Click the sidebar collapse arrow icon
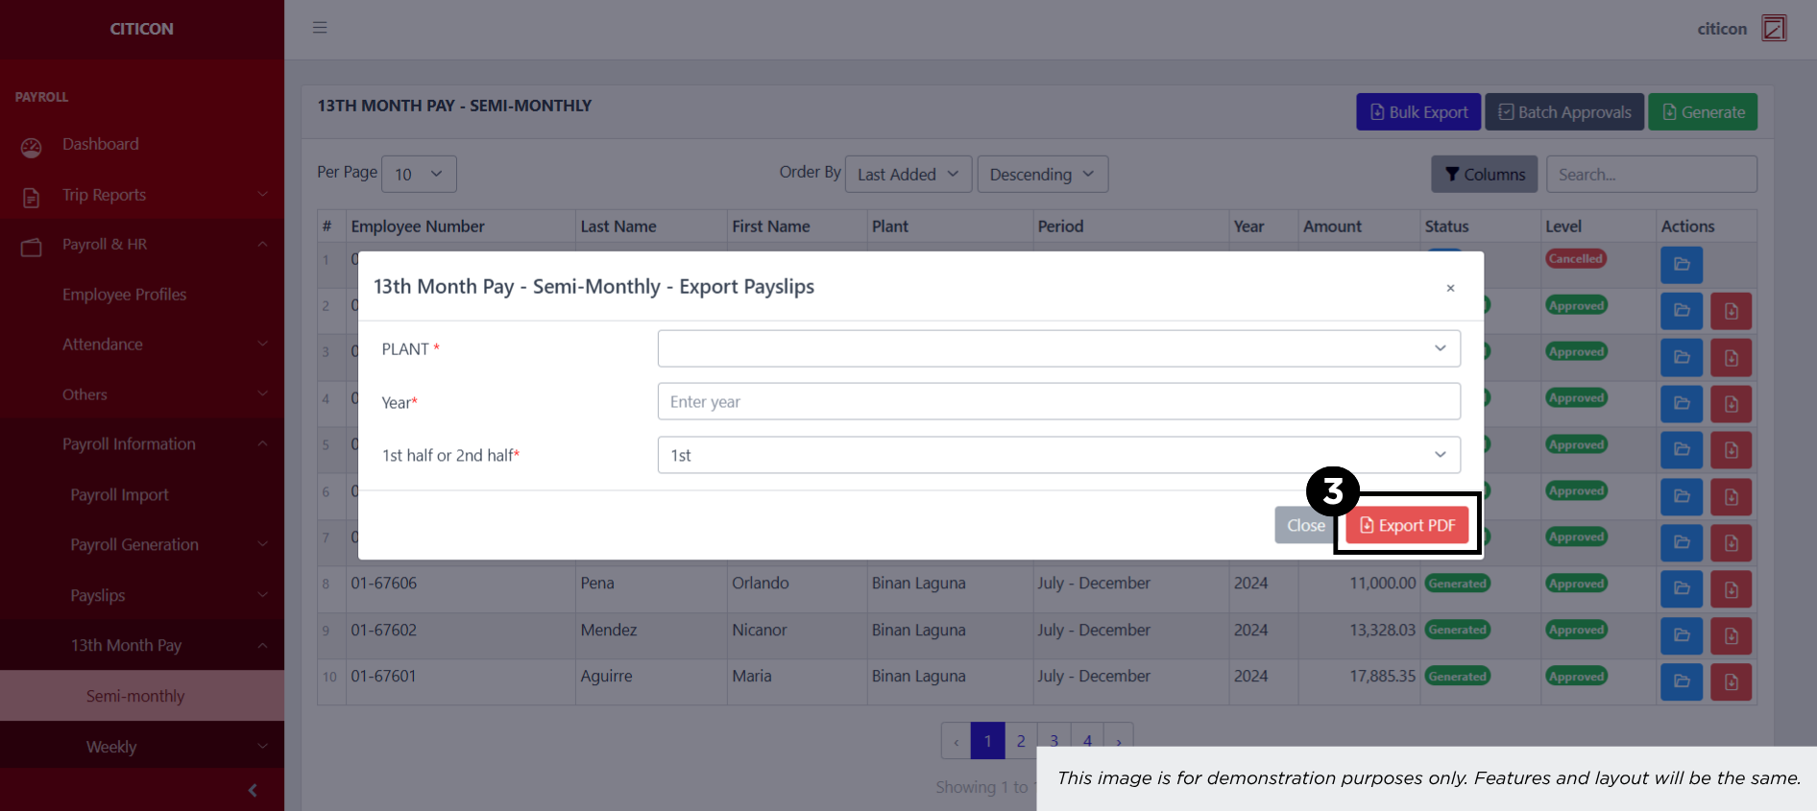Image resolution: width=1817 pixels, height=811 pixels. click(253, 790)
